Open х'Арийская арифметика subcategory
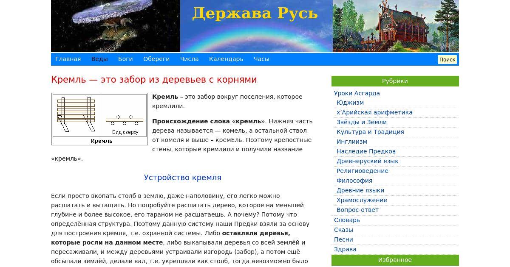The image size is (510, 267). 374,112
